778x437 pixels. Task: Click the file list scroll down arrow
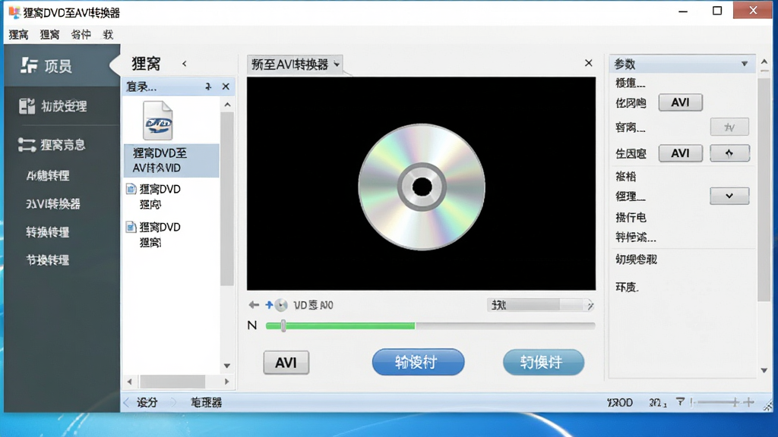[226, 366]
